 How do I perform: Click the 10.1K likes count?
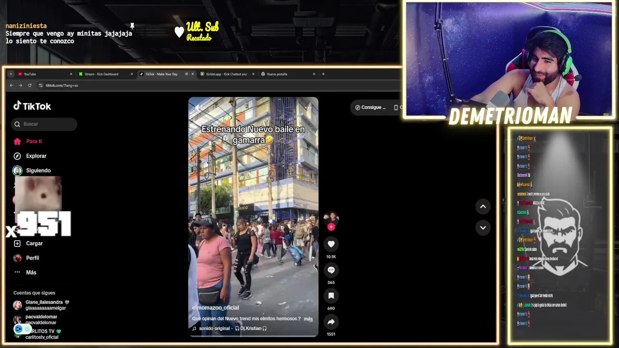coord(331,257)
